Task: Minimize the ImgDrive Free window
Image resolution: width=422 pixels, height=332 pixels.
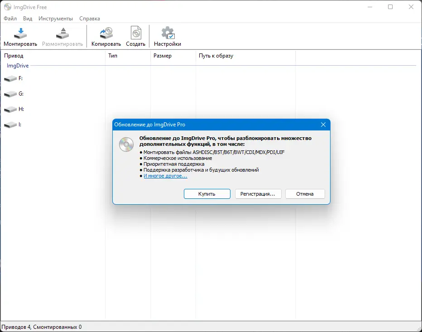Action: [x=370, y=7]
